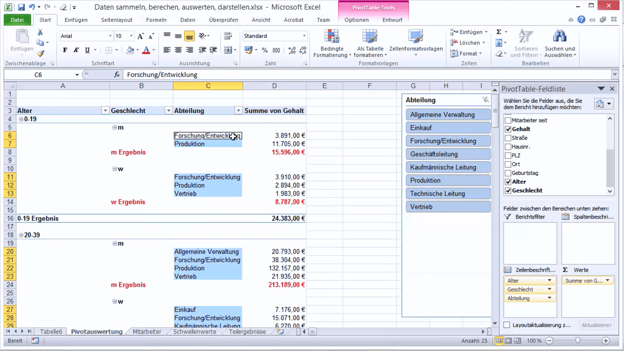Viewport: 624px width, 351px height.
Task: Open the Arial font dropdown
Action: [111, 36]
